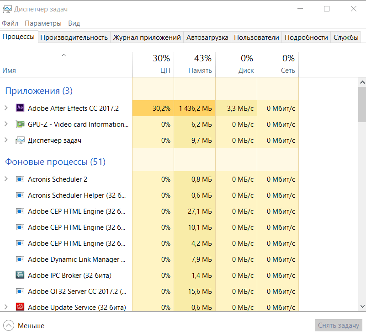Go to the Подробности tab
The image size is (366, 335).
pos(306,38)
